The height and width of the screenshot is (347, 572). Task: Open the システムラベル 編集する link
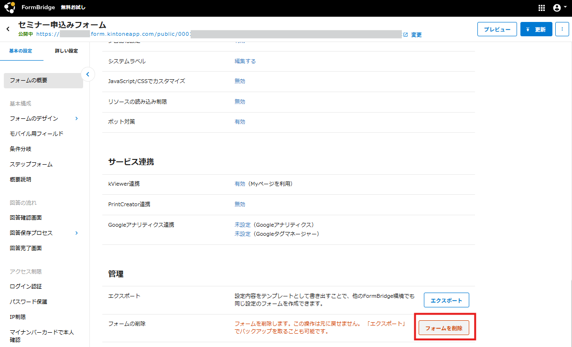[245, 61]
